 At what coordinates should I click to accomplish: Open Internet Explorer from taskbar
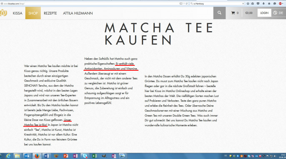(8, 156)
